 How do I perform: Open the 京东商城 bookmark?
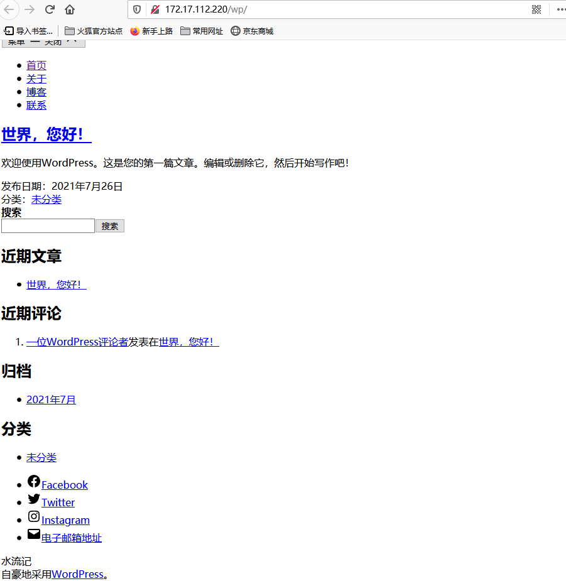[x=252, y=31]
